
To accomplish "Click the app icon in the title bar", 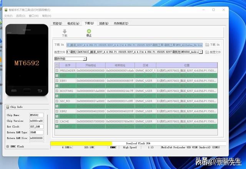I will pyautogui.click(x=6, y=10).
